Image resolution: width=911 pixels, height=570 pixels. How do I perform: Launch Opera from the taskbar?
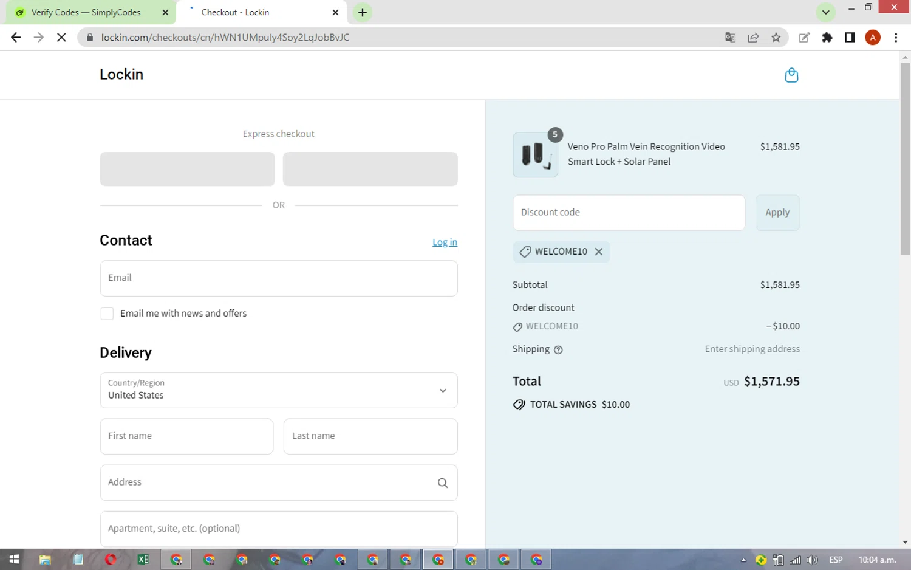pos(111,560)
